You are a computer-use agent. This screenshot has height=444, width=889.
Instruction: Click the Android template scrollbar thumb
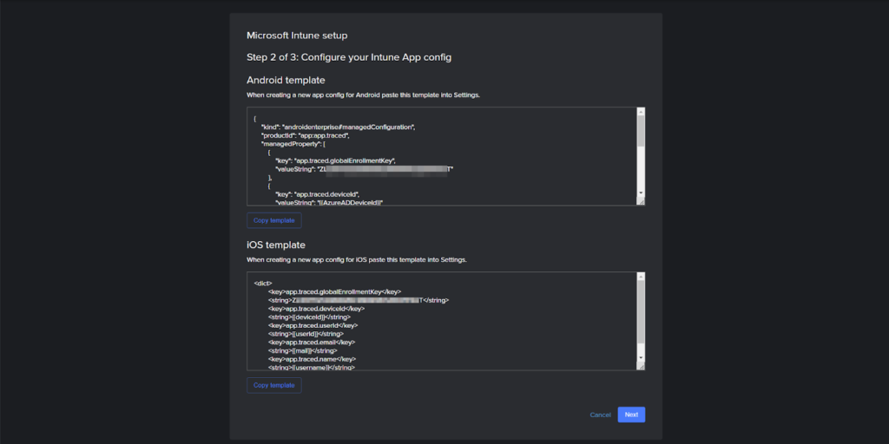click(641, 131)
